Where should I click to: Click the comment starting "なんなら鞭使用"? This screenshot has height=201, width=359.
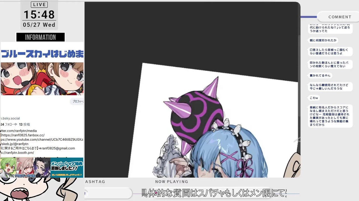(330, 87)
